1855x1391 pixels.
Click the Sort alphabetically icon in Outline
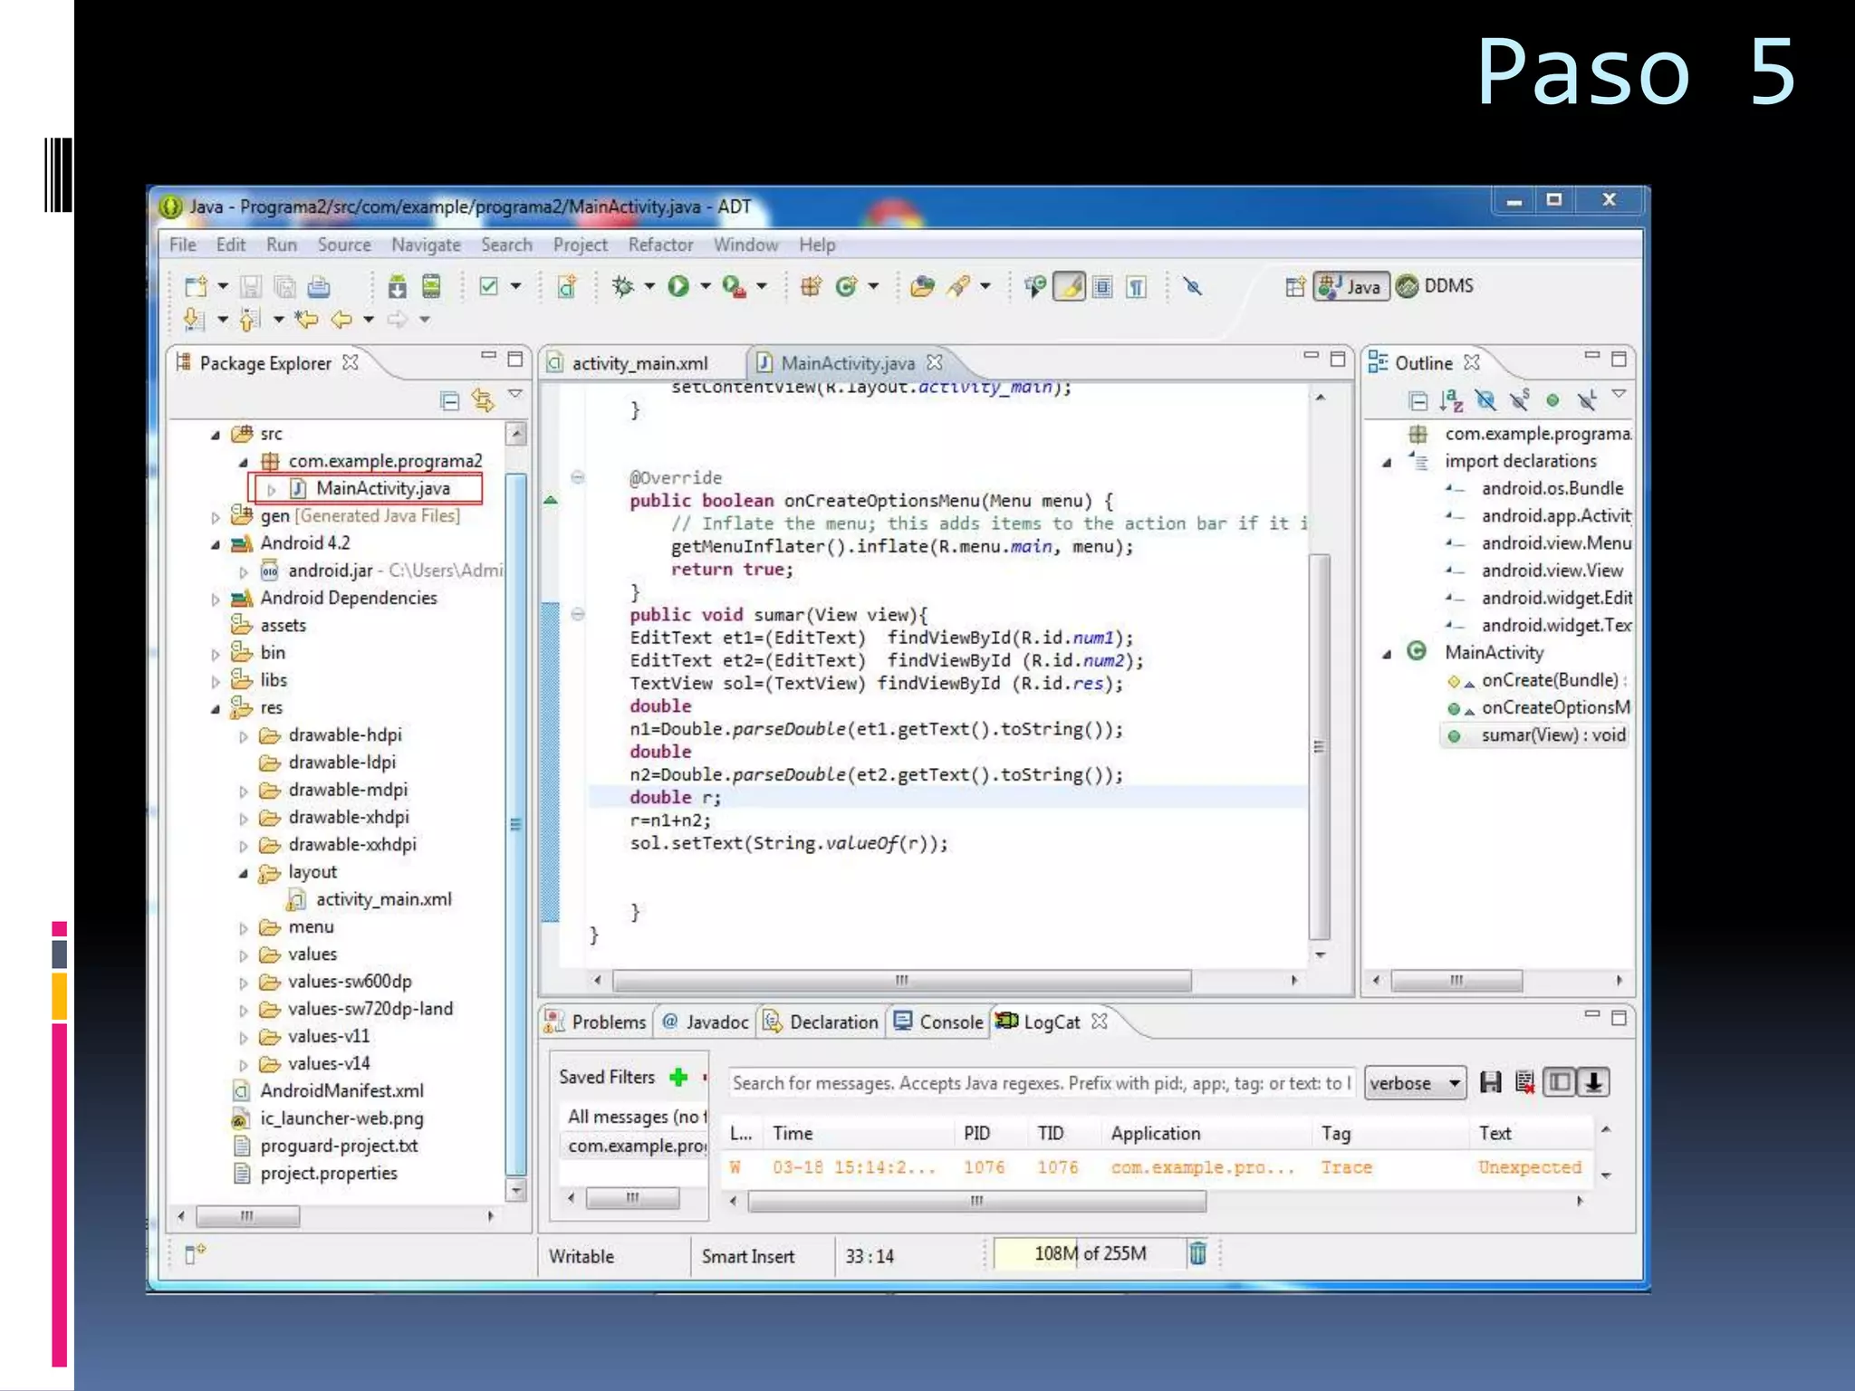(x=1451, y=400)
